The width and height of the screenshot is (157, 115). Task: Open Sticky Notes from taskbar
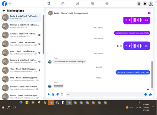pos(27,102)
